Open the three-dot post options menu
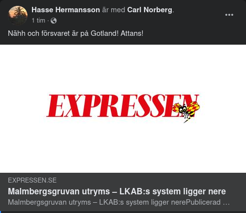This screenshot has width=246, height=213. click(229, 15)
